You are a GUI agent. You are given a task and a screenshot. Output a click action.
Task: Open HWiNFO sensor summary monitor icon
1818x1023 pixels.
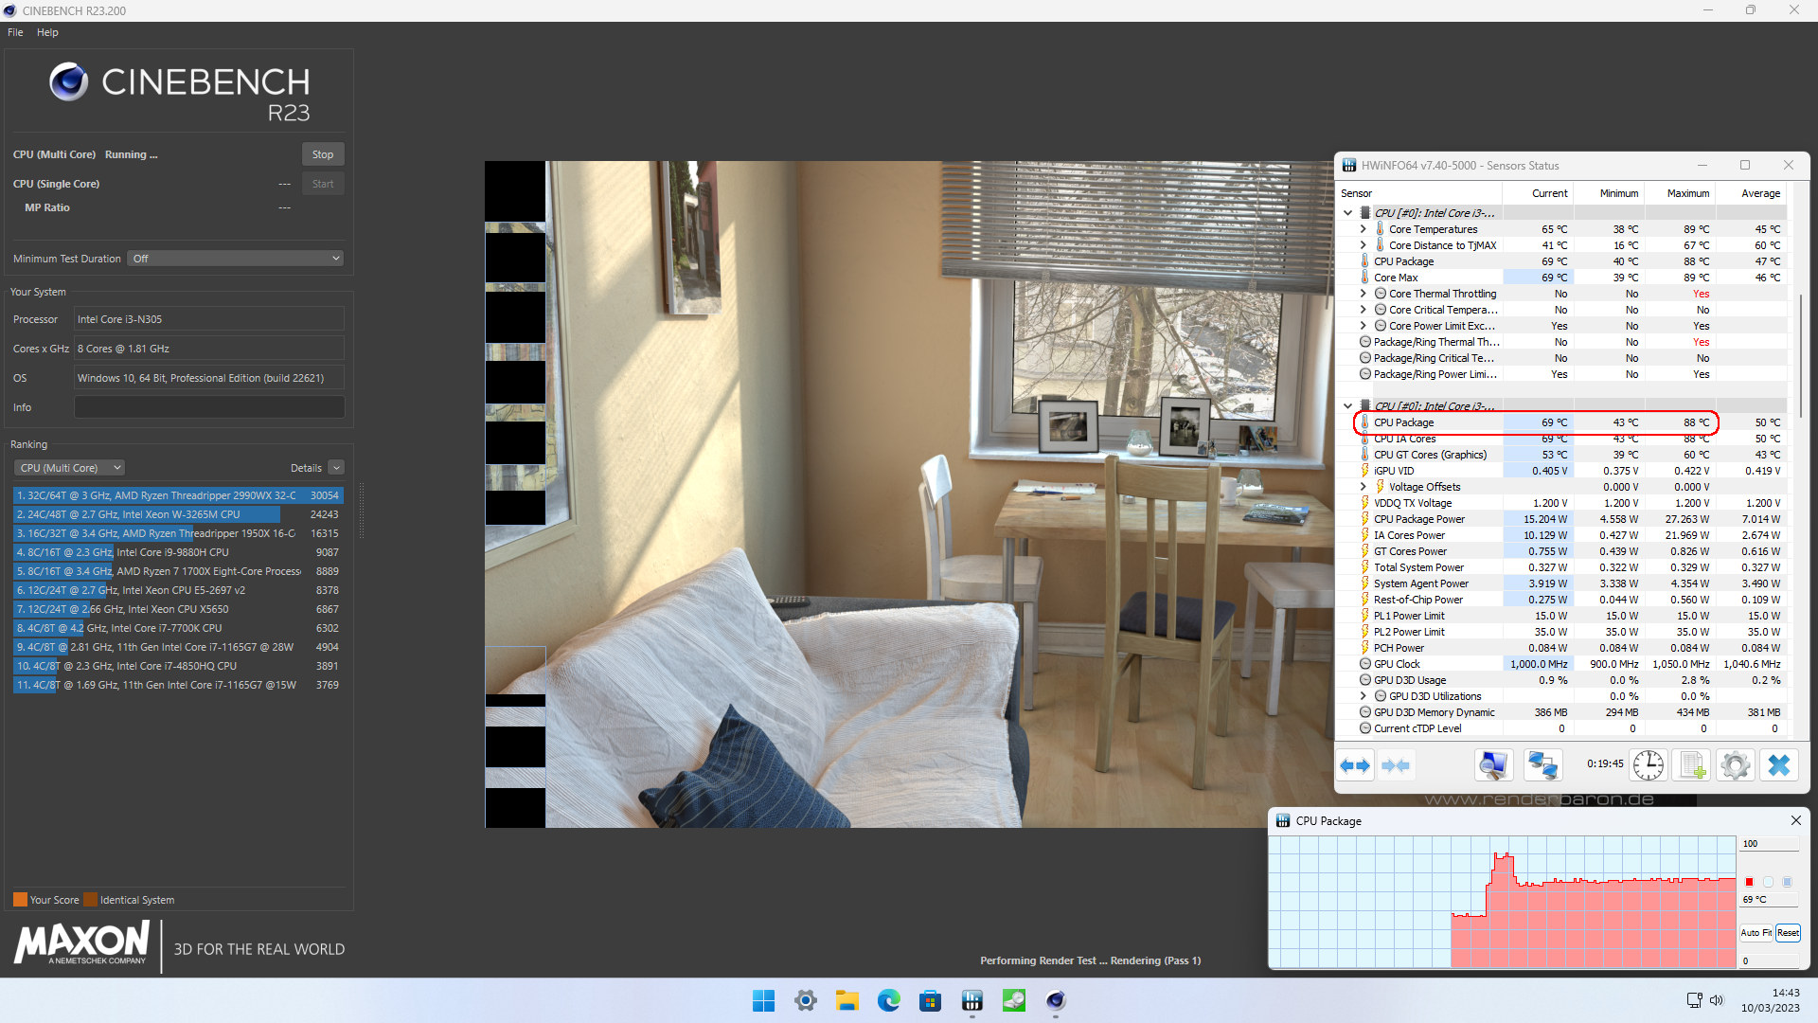1493,765
